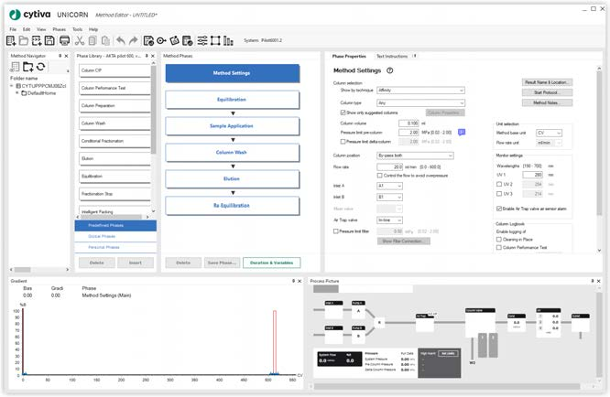Click the Save floppy disk toolbar icon

point(49,40)
